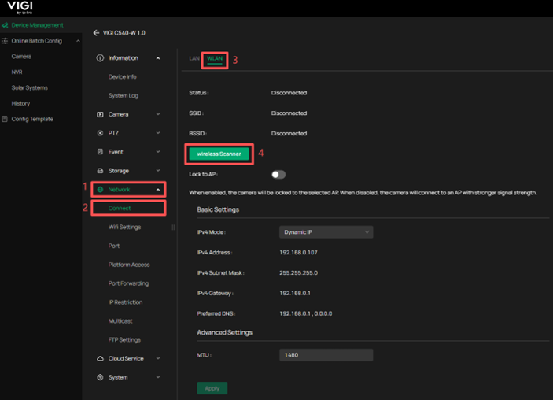Collapse the Network section chevron

coord(158,190)
